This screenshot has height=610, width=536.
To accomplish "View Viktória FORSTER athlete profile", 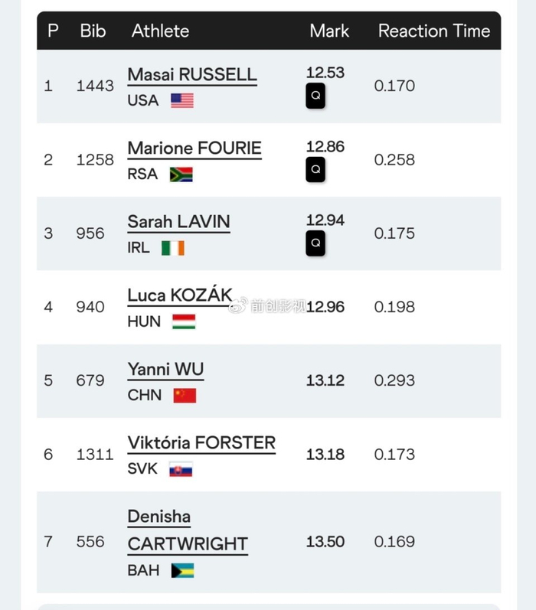I will (201, 443).
